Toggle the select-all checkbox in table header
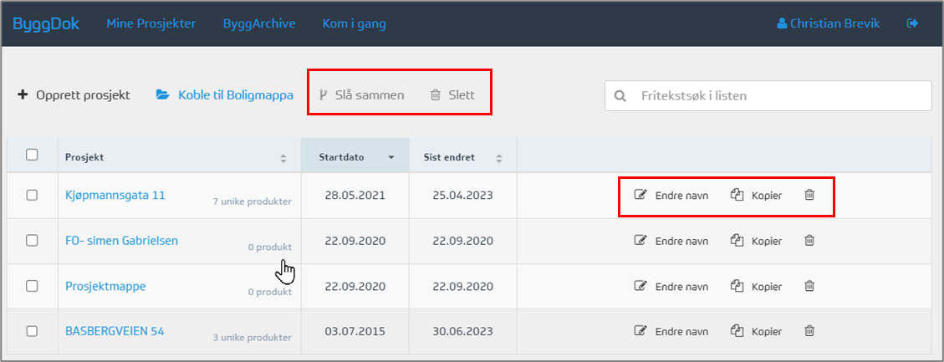944x362 pixels. tap(32, 155)
